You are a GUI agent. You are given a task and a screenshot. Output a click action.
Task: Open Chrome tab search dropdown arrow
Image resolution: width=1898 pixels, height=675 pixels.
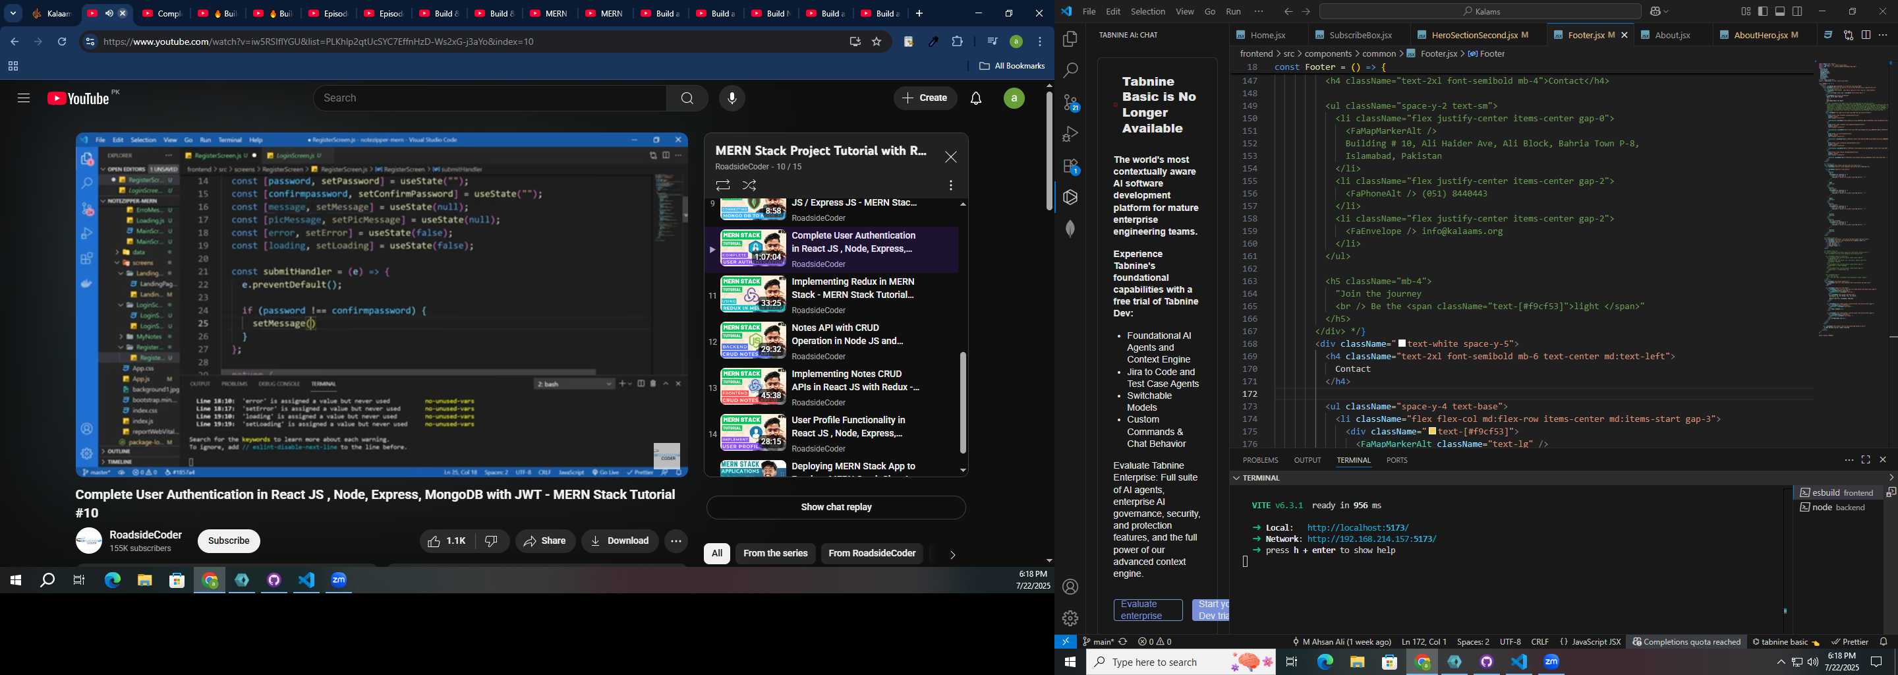tap(13, 13)
